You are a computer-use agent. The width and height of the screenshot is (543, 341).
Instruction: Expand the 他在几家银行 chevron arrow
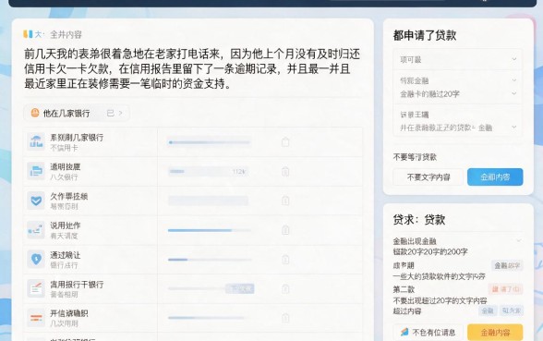(x=120, y=113)
